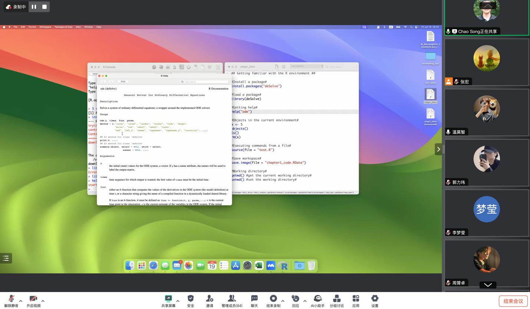Turn on camera with 开启视频
Viewport: 530px width, 309px height.
click(33, 301)
